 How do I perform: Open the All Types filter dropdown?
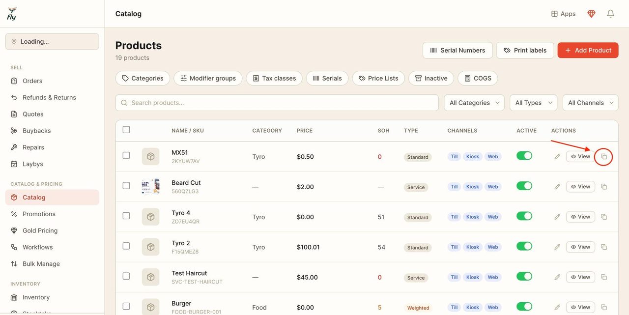(x=533, y=103)
